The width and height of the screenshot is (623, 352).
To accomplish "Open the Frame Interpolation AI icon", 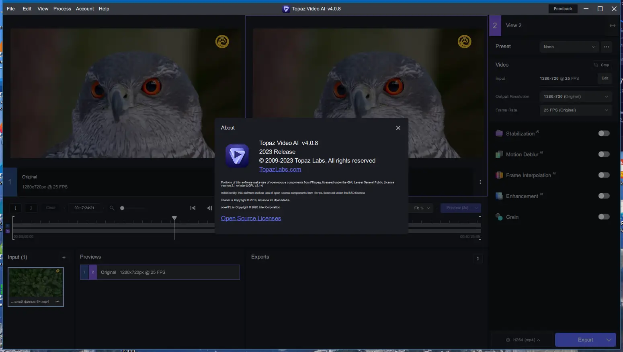I will [x=499, y=175].
